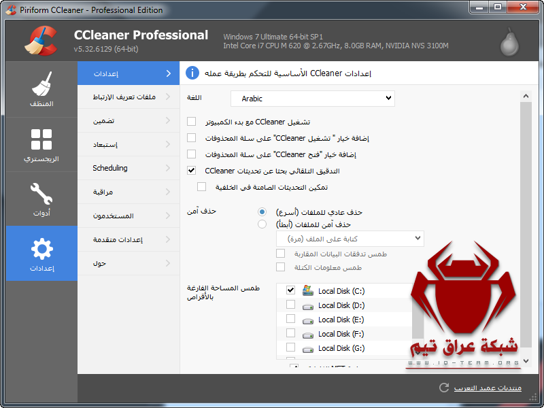Open the Cleaner (المنظف) broom section

point(41,89)
